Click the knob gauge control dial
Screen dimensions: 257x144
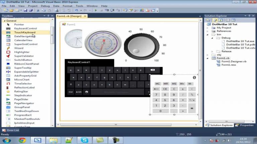tap(142, 46)
